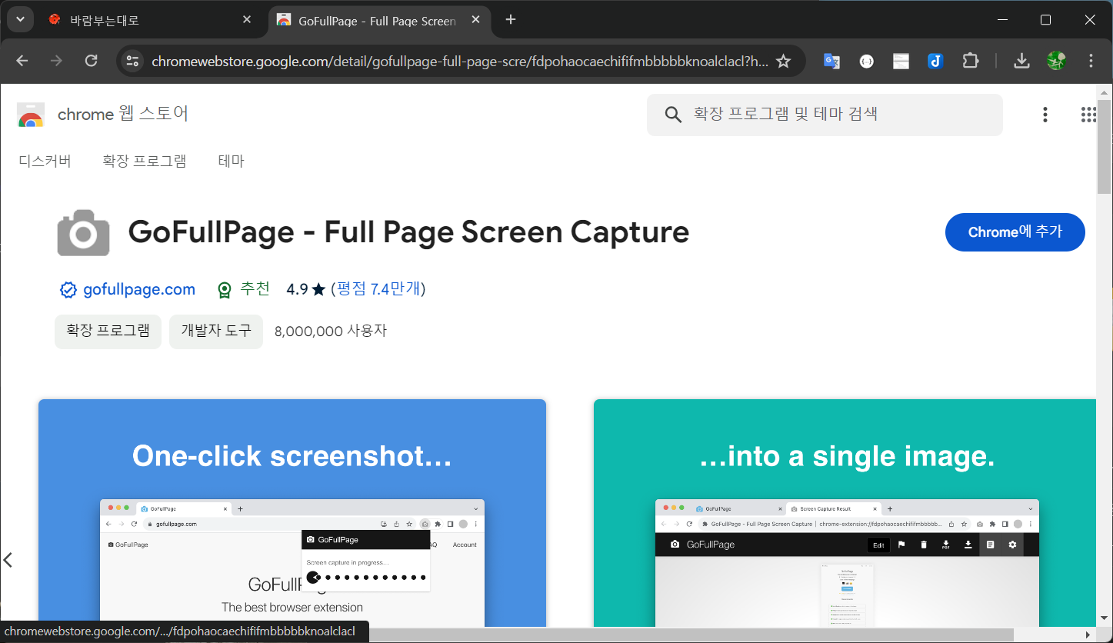This screenshot has width=1113, height=643.
Task: Click the scroll right arrow on horizontal scrollbar
Action: (x=1088, y=635)
